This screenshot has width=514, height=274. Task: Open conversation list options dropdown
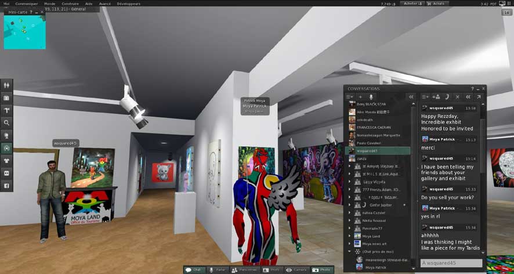tap(350, 97)
